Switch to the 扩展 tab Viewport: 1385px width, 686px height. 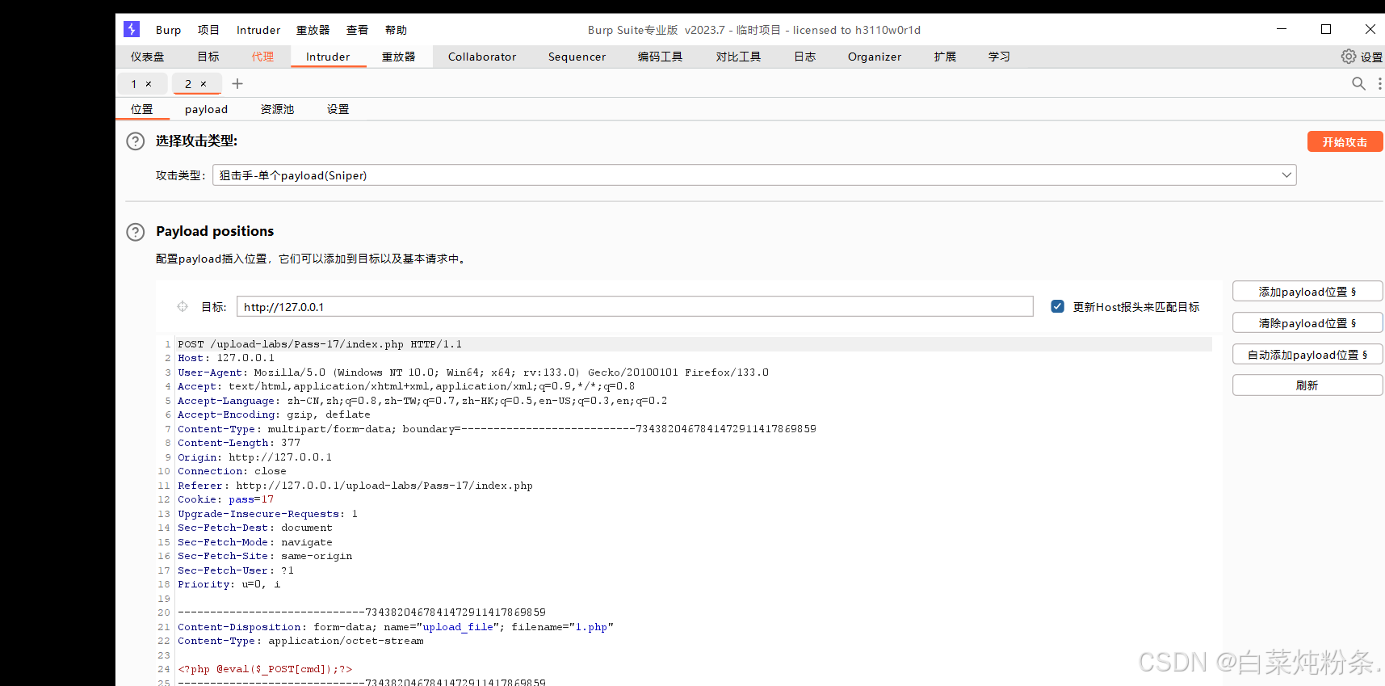point(945,57)
